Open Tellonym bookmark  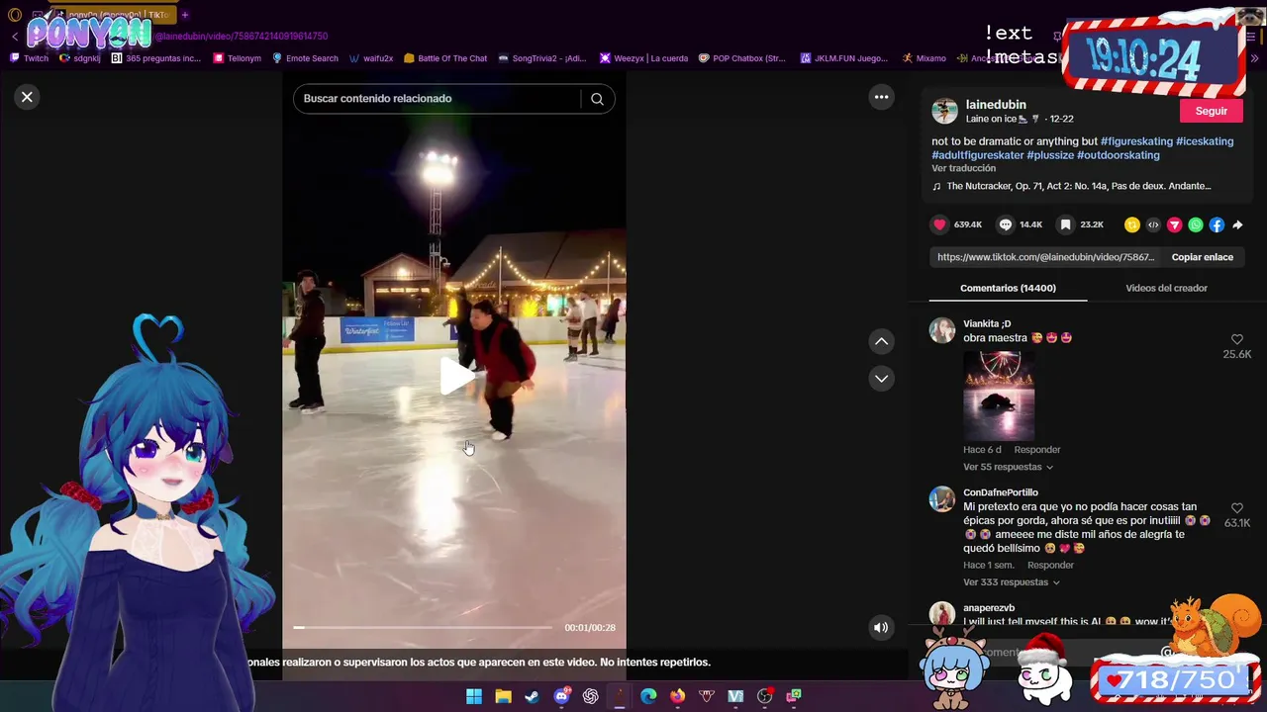238,58
